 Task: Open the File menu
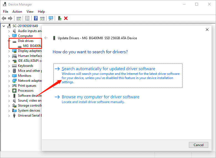point(6,12)
